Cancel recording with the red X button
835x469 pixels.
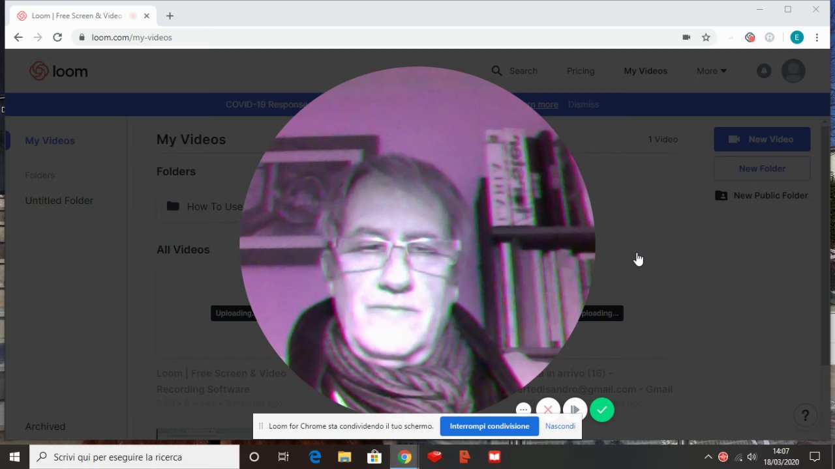[548, 410]
